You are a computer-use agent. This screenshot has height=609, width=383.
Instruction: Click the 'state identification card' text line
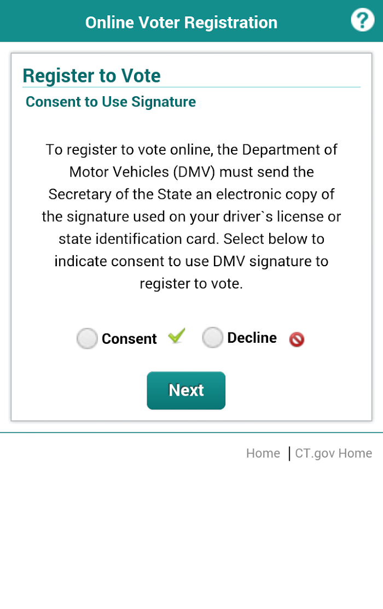[191, 239]
